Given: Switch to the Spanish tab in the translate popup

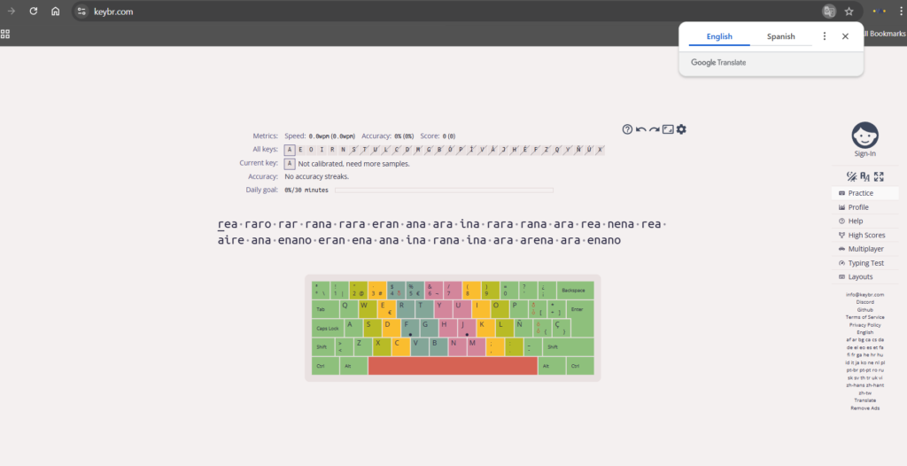Looking at the screenshot, I should (780, 36).
